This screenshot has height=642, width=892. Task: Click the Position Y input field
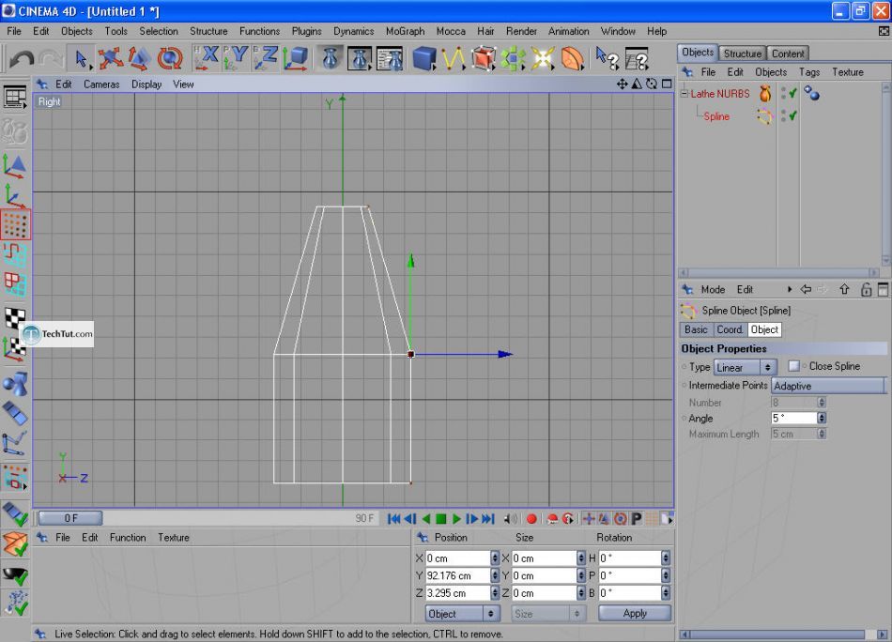point(457,575)
